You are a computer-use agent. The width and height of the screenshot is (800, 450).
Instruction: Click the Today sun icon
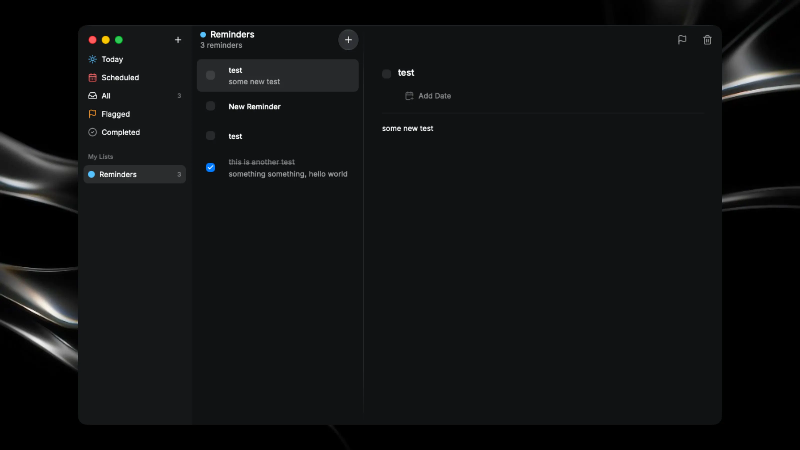[x=92, y=59]
